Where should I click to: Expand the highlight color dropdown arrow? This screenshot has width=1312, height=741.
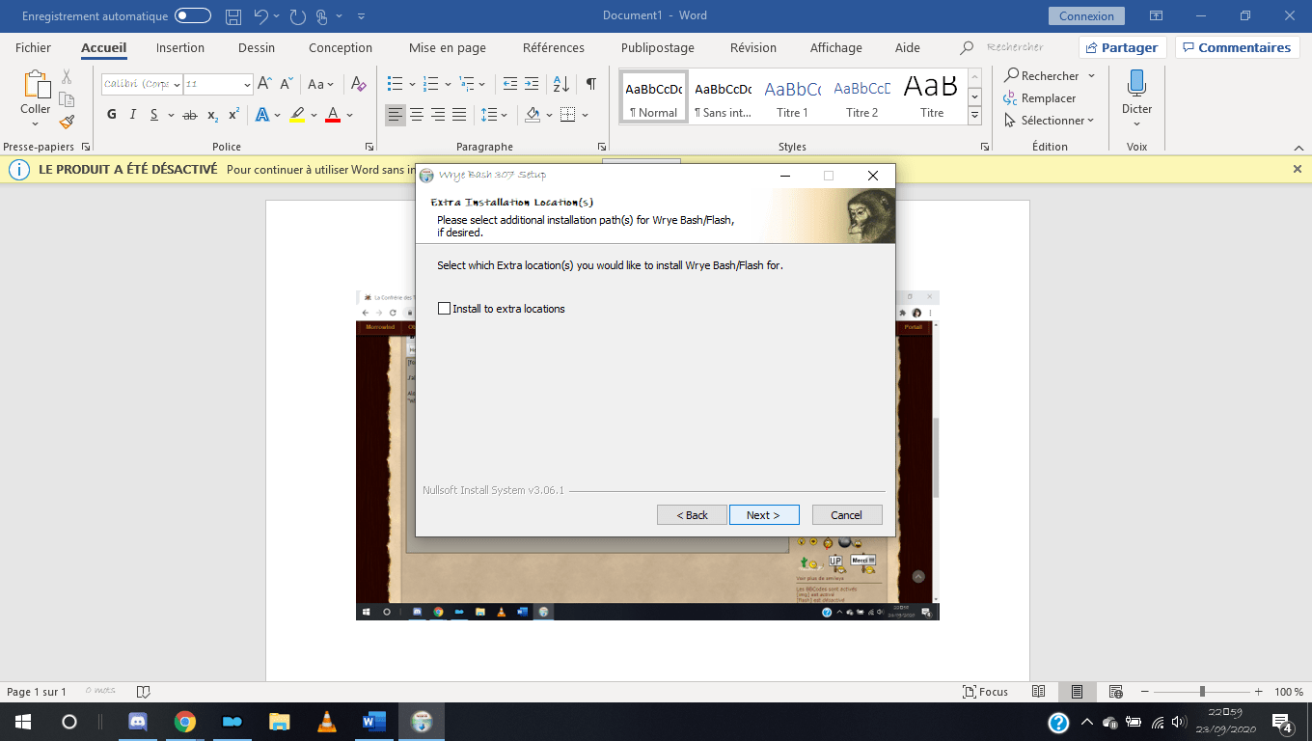[x=314, y=115]
